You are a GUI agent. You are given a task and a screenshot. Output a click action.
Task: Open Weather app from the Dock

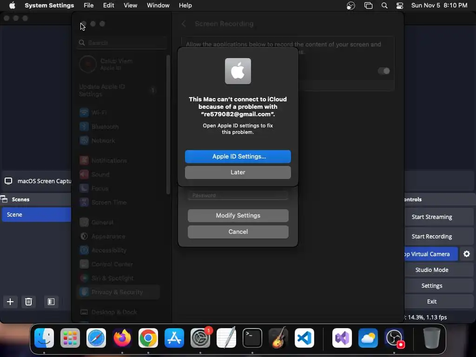click(368, 338)
